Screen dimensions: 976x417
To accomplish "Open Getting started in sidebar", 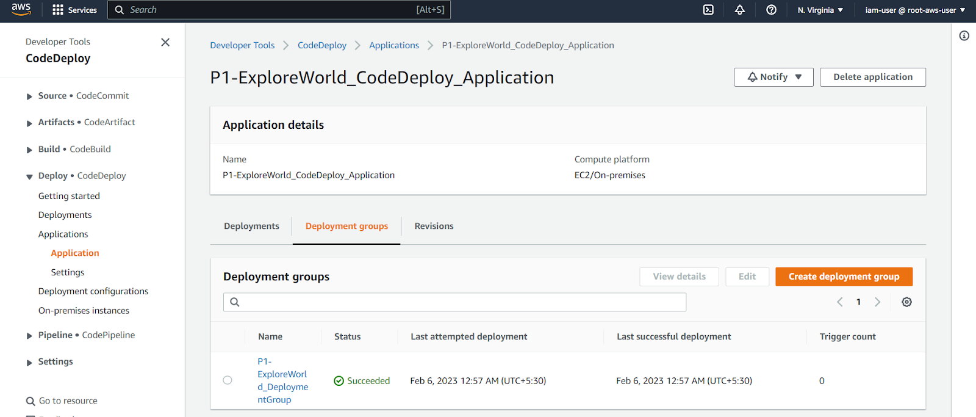I will point(69,196).
